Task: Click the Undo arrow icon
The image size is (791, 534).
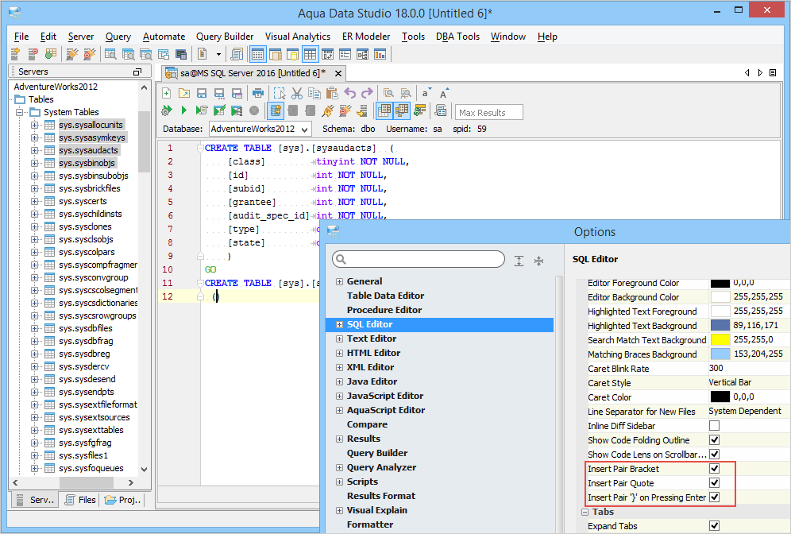Action: coord(350,93)
